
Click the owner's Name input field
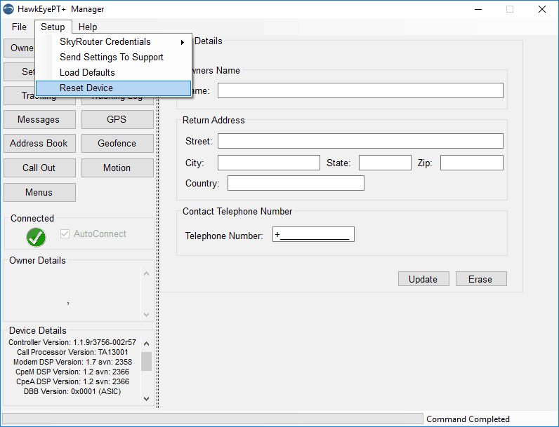coord(360,90)
